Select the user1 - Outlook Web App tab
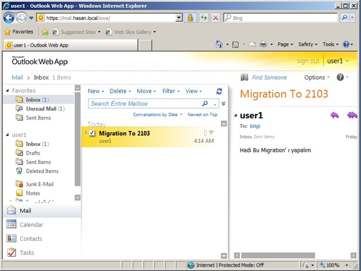The height and width of the screenshot is (271, 361). pos(71,45)
